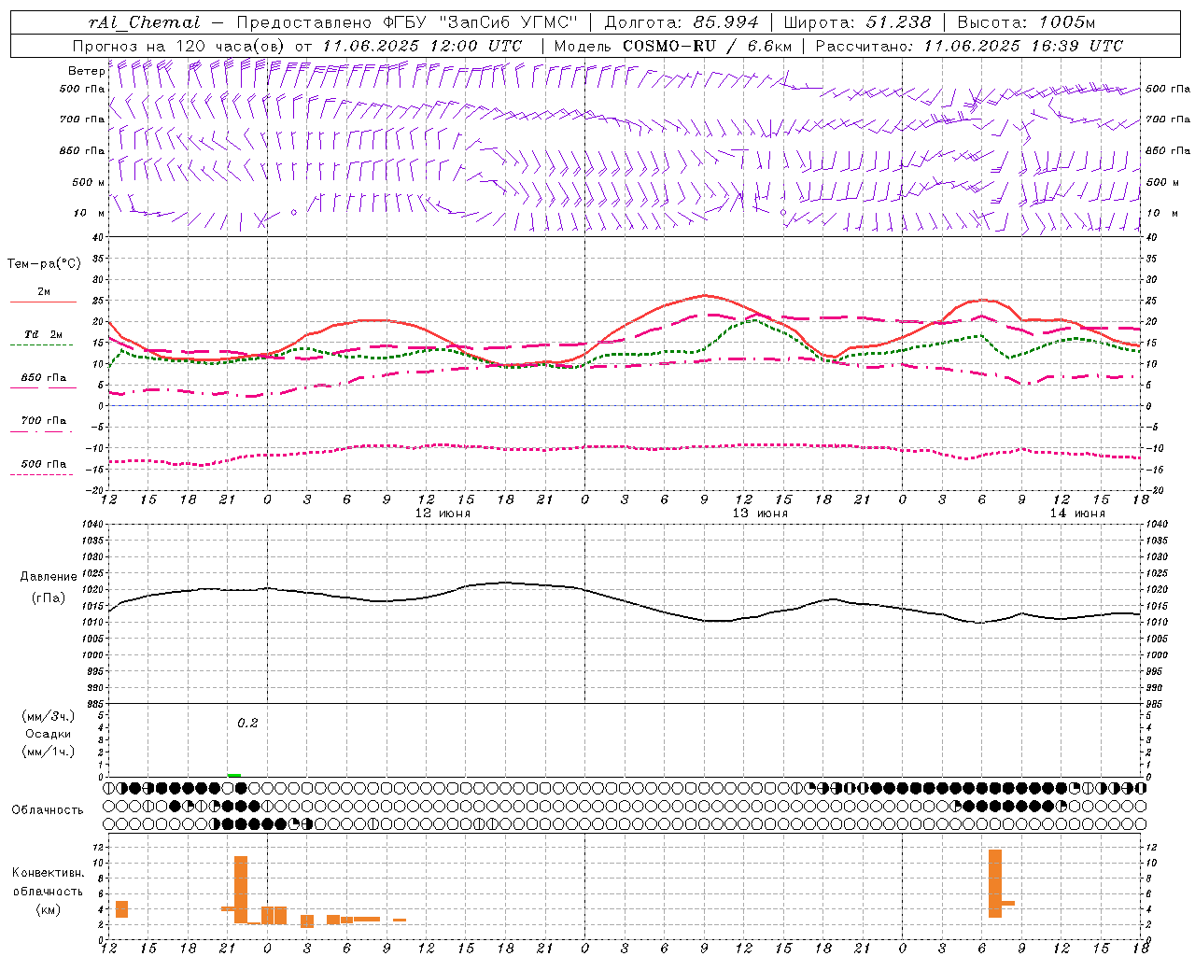The width and height of the screenshot is (1195, 956).
Task: Click the (км) unit label under облачность
Action: coord(48,908)
